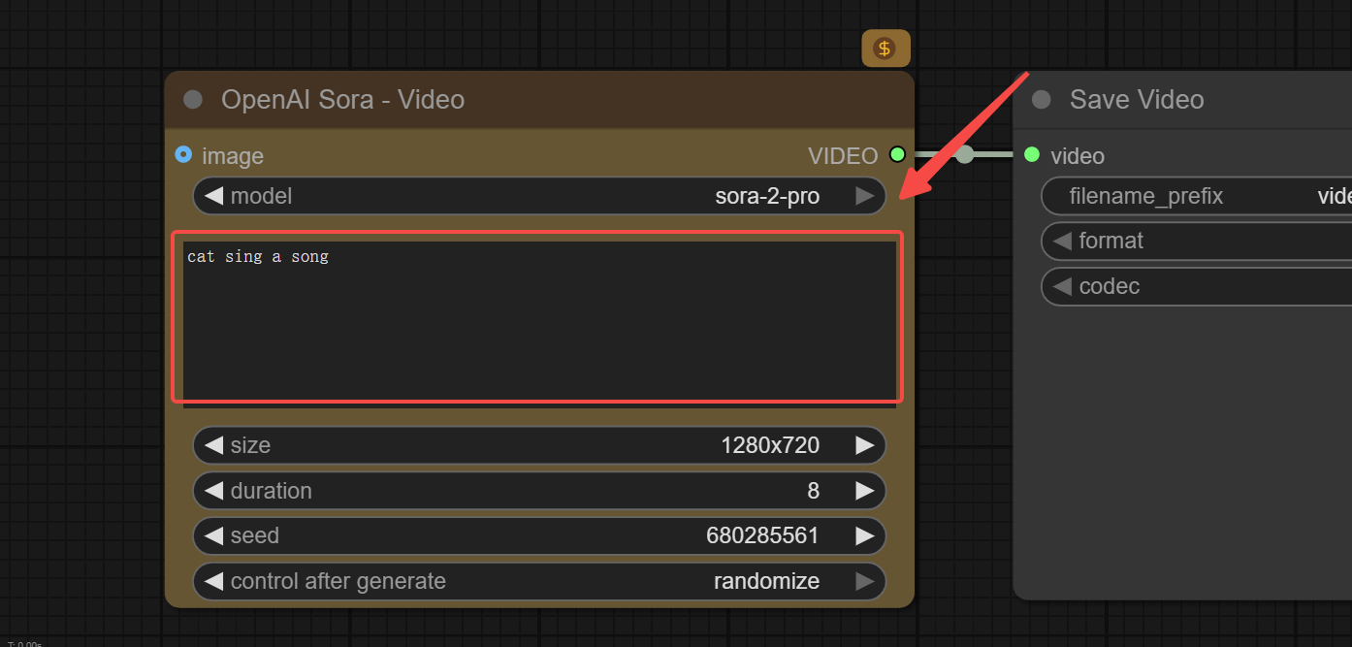Decrease duration with left arrow

click(213, 491)
